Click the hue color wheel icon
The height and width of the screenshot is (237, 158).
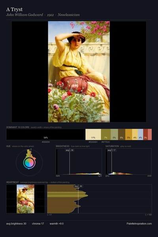(x=29, y=163)
